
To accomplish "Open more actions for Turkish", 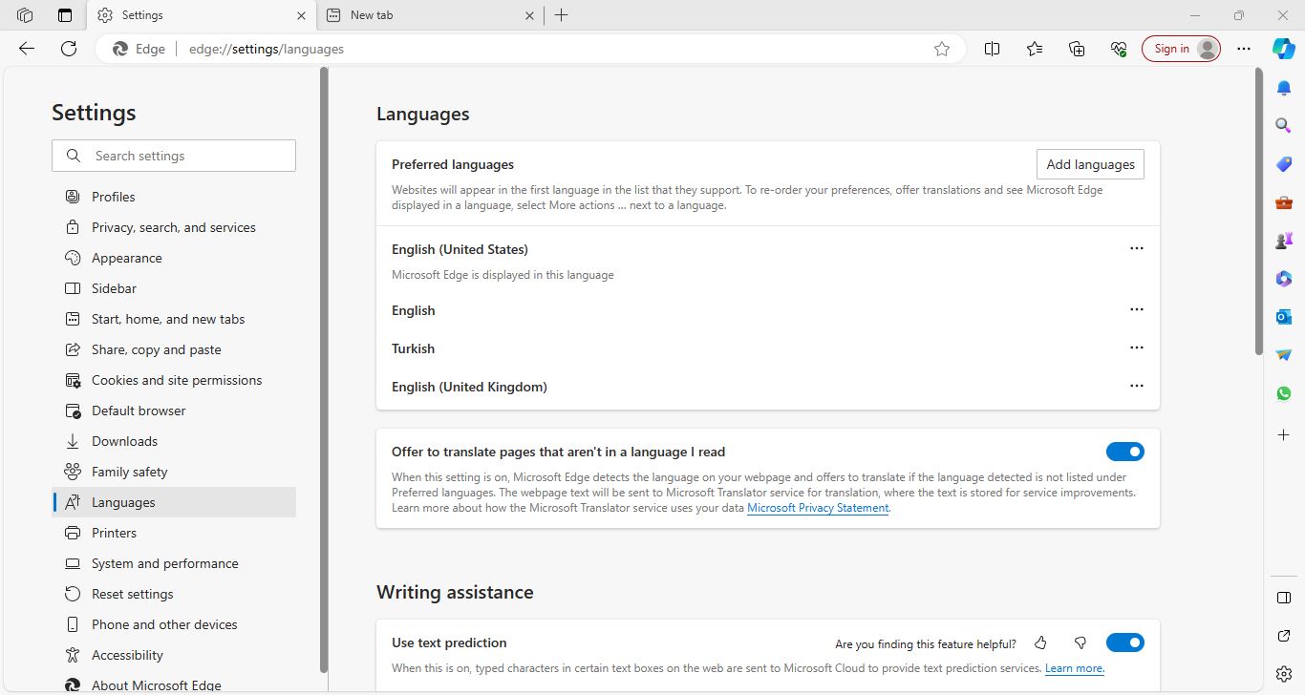I will point(1136,347).
